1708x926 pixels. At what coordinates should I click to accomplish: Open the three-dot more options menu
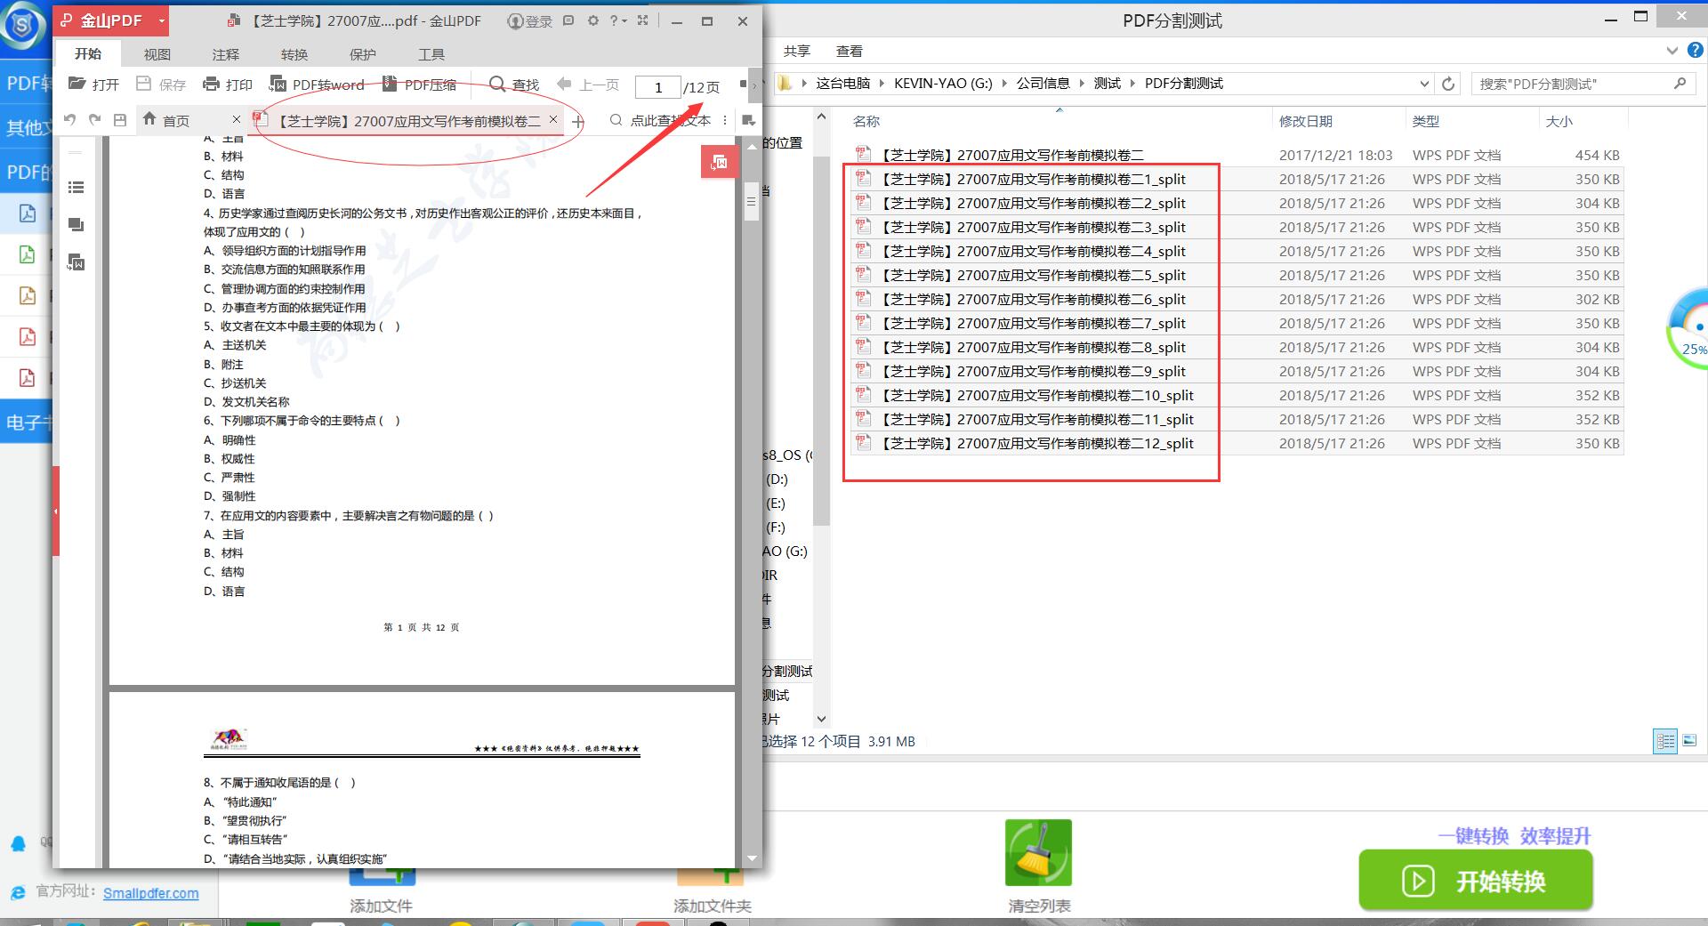[725, 120]
